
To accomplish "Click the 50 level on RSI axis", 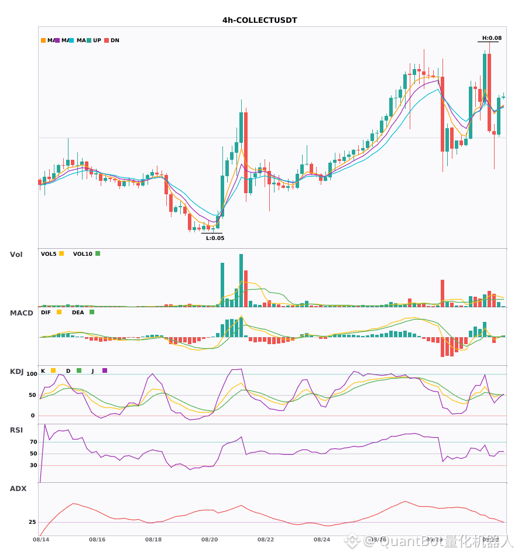I will (x=33, y=454).
